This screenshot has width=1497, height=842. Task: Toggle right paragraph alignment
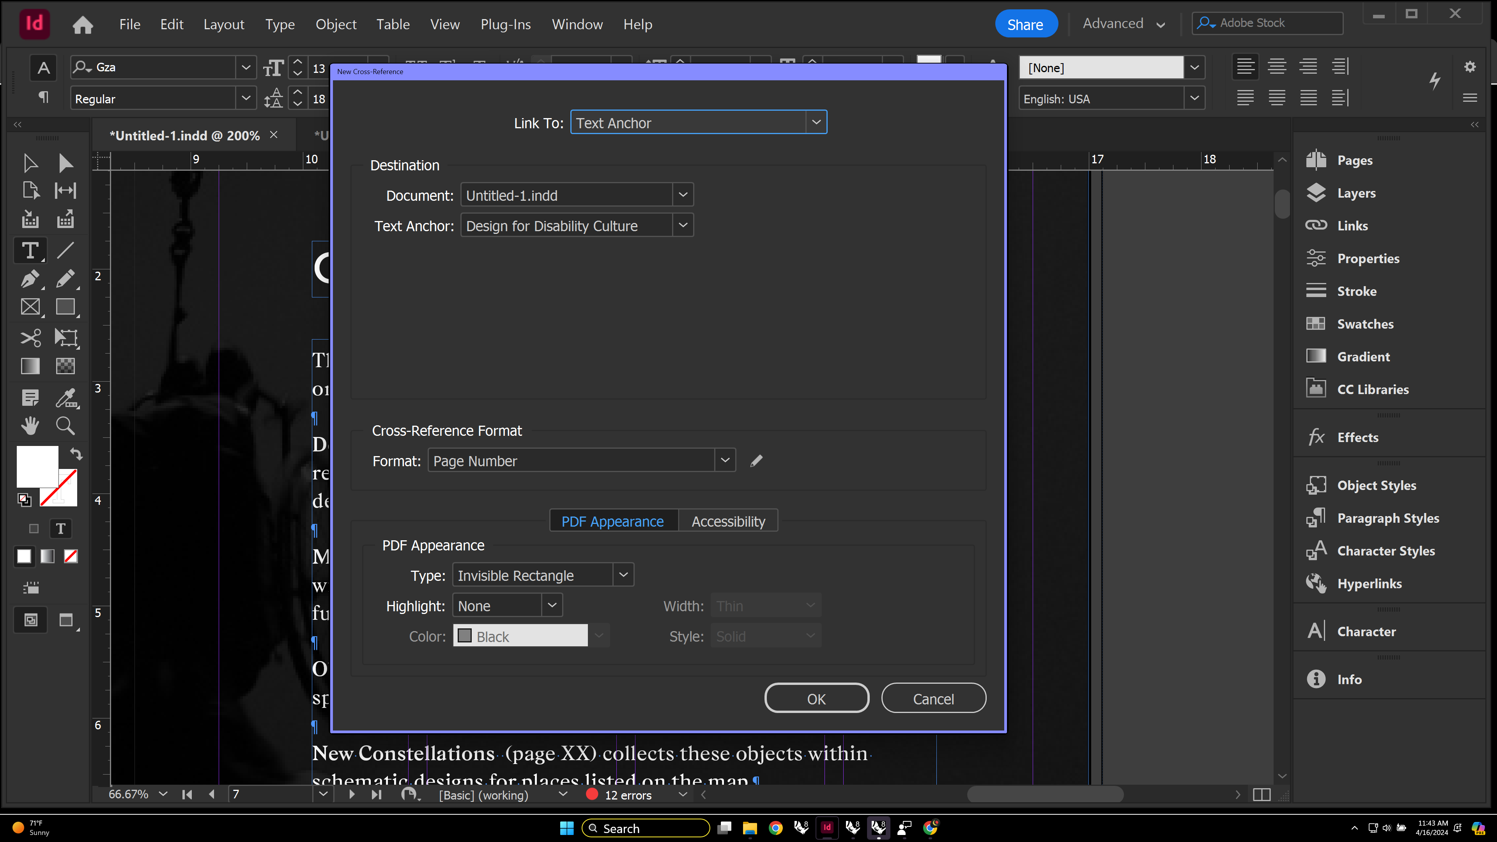pos(1308,65)
